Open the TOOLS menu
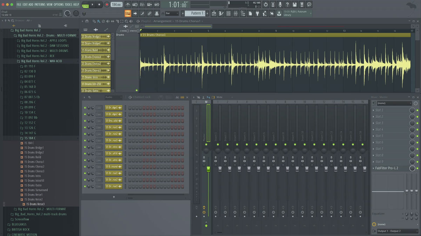Image resolution: width=421 pixels, height=236 pixels. pos(68,5)
